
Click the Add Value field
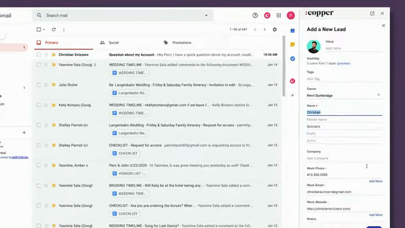tap(353, 48)
